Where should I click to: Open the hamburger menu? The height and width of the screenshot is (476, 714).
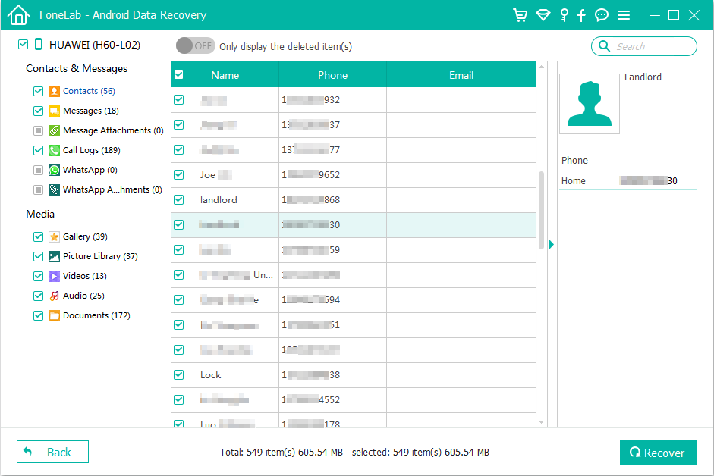622,14
